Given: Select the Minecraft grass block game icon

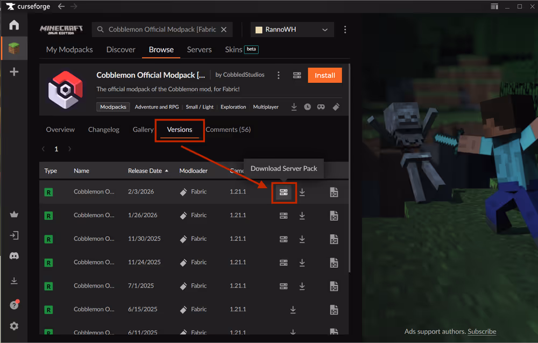Looking at the screenshot, I should pyautogui.click(x=14, y=48).
